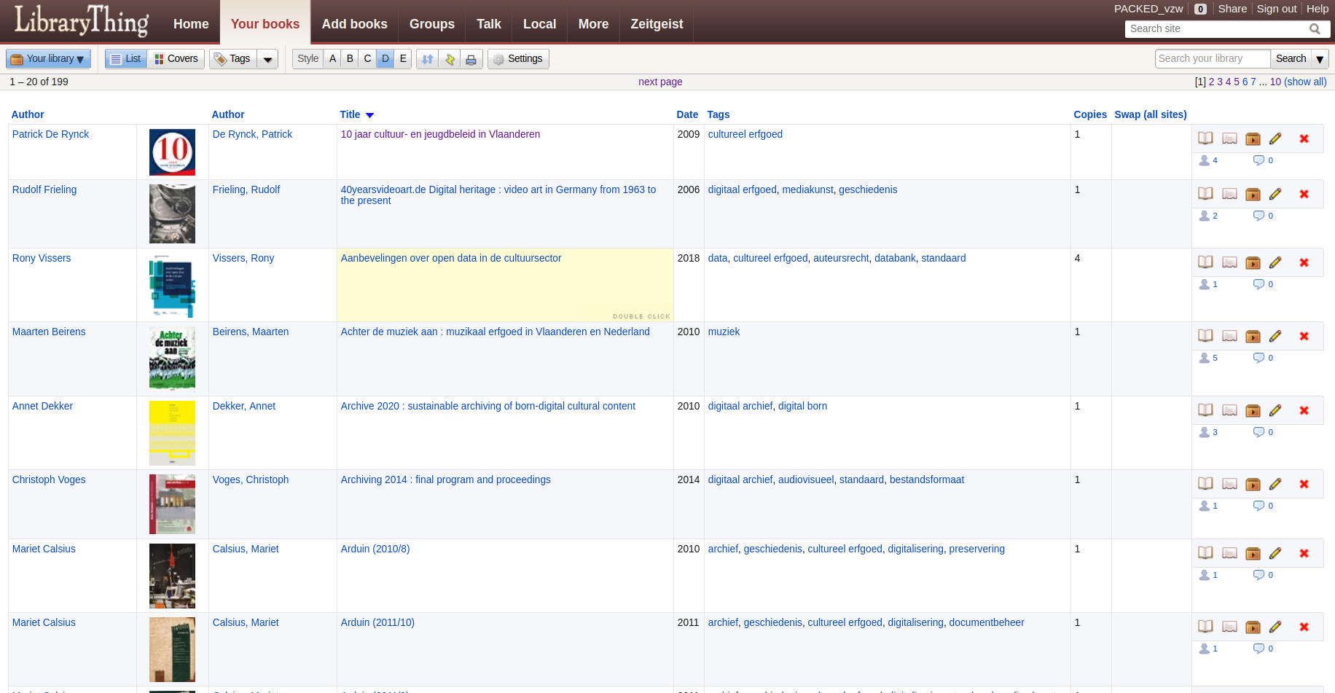This screenshot has height=693, width=1335.
Task: Click members icon for 10 jaar cultuur row
Action: click(x=1205, y=160)
